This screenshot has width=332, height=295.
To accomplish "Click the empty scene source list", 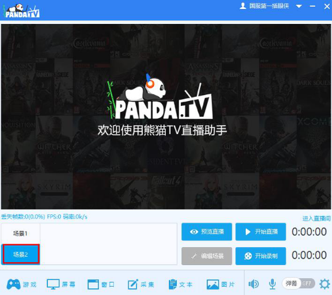I will point(108,244).
